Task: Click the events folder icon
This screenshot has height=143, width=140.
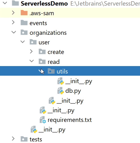Action: (24, 23)
